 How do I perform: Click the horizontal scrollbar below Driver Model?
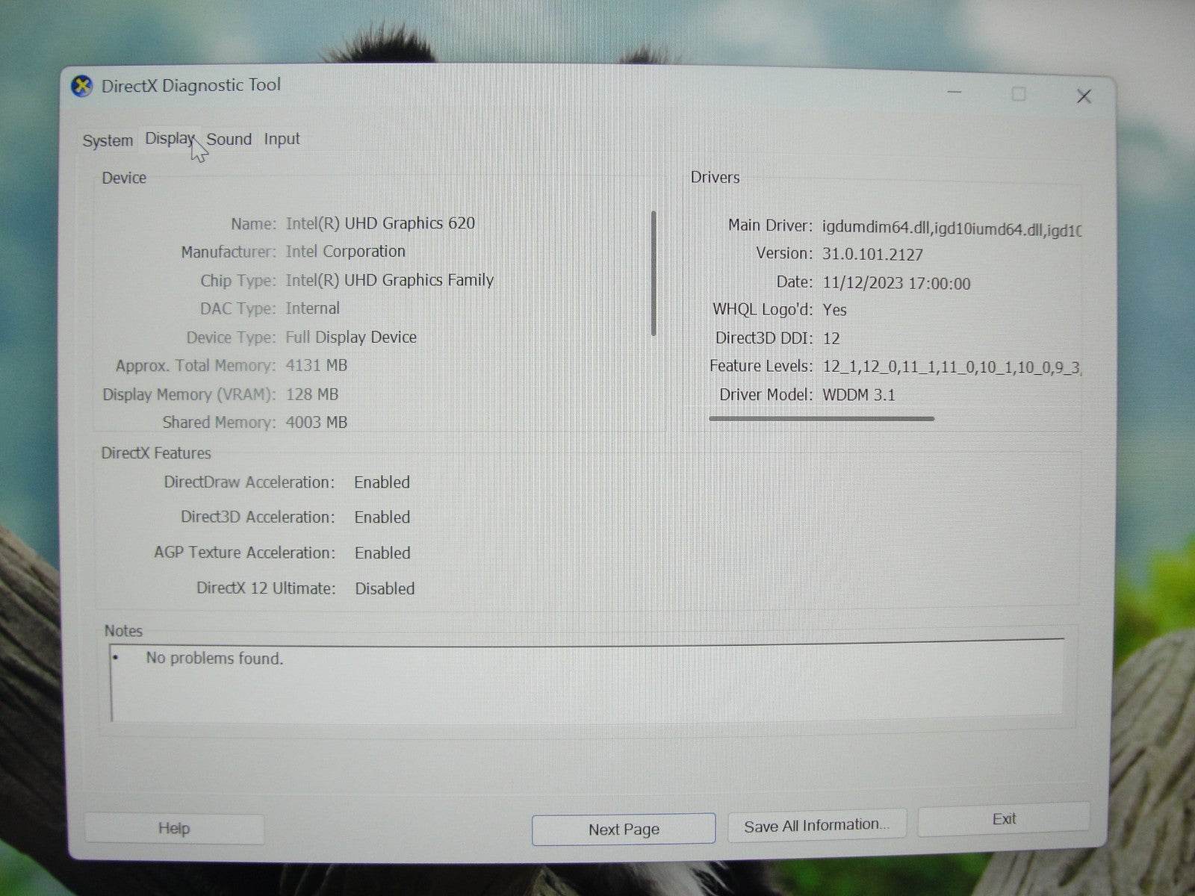(x=820, y=419)
